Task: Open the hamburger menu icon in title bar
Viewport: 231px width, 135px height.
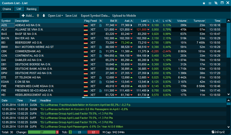Action: pos(210,3)
